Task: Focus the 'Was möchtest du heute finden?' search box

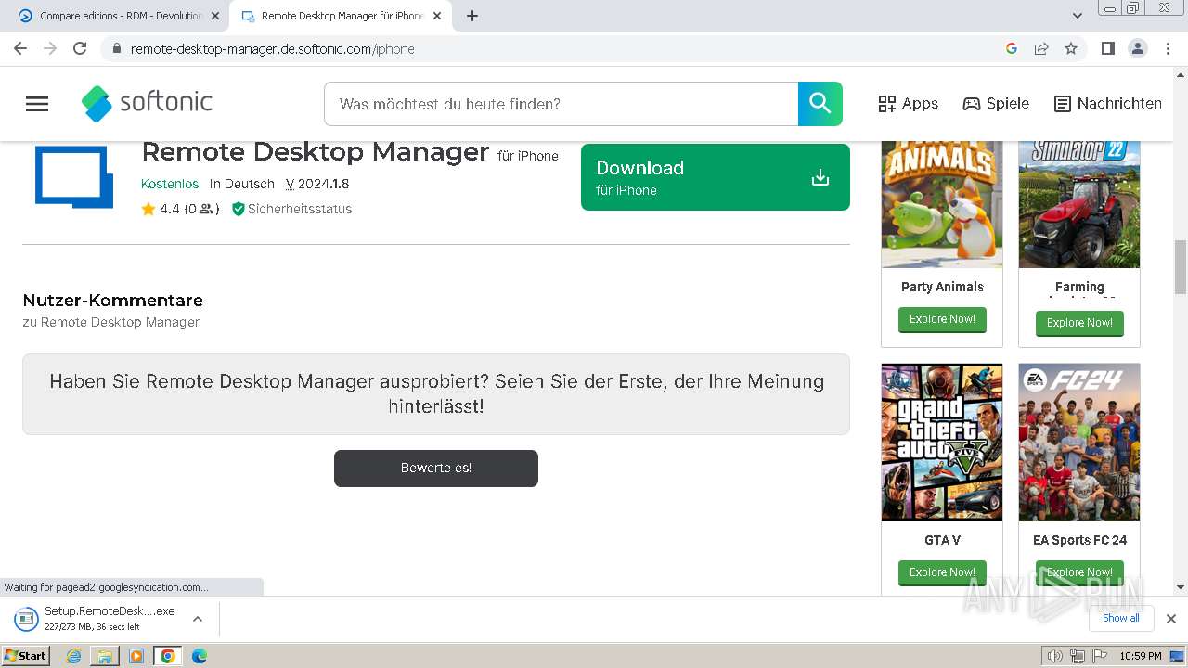Action: [x=561, y=104]
